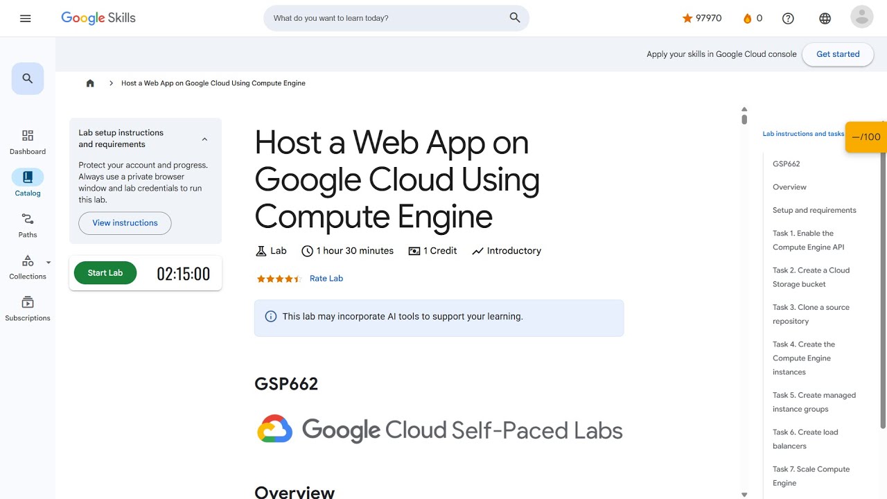Open Subscriptions in the sidebar
The width and height of the screenshot is (887, 499).
(28, 308)
